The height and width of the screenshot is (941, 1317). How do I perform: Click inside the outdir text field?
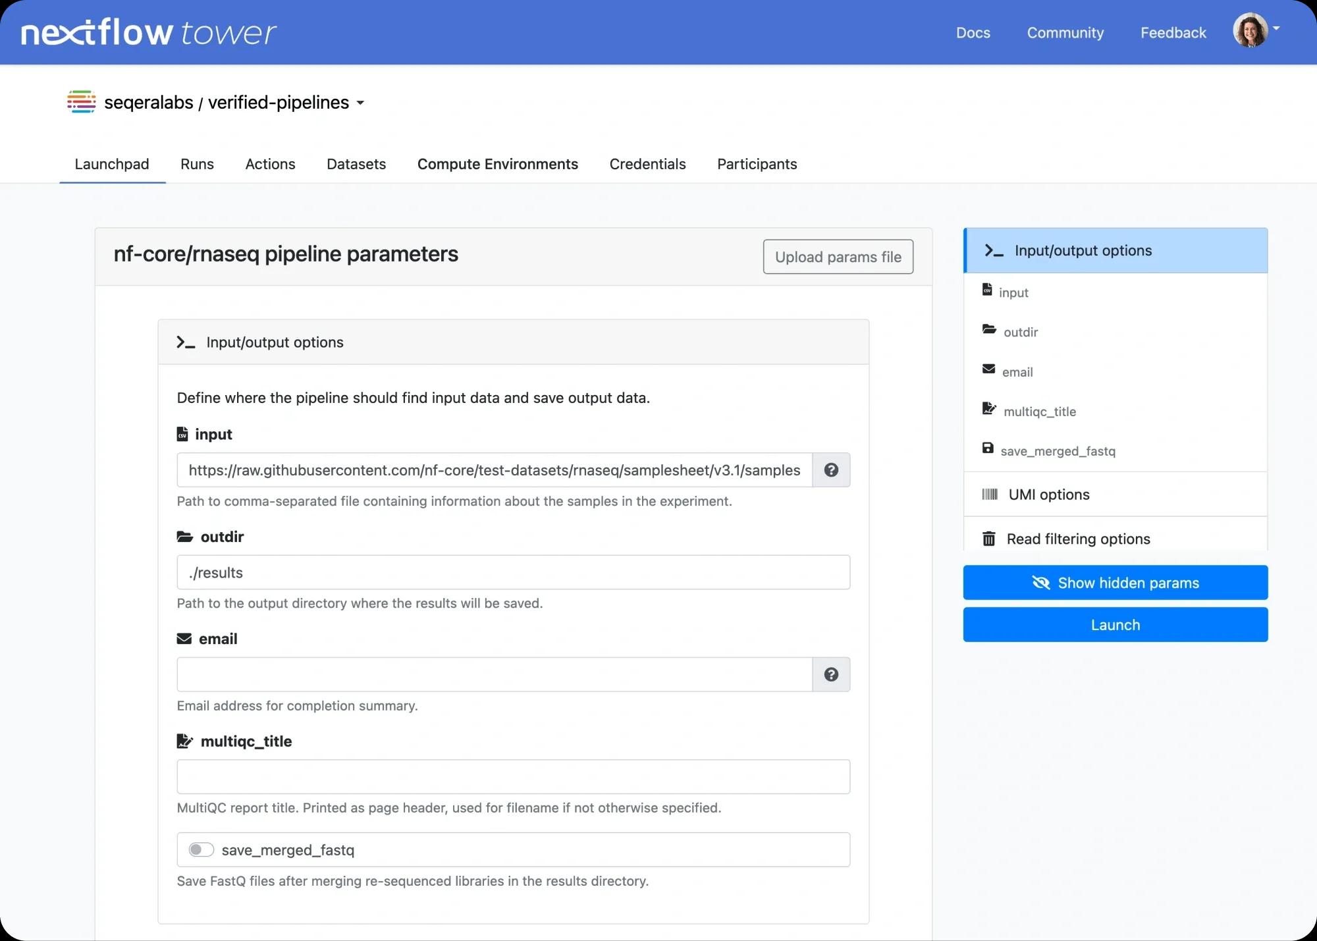513,572
